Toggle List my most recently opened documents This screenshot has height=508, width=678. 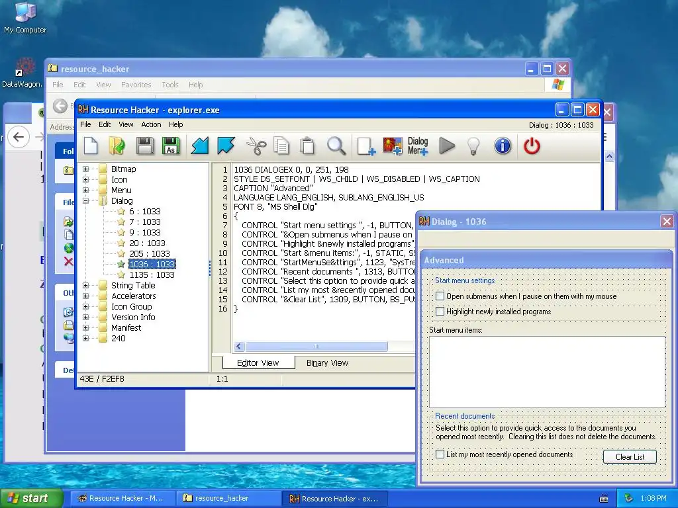[x=440, y=454]
